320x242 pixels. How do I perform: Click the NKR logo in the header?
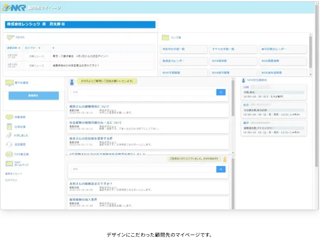tap(14, 7)
